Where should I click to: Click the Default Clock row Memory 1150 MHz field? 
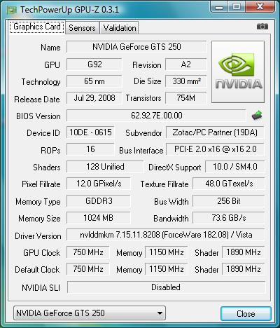point(167,269)
